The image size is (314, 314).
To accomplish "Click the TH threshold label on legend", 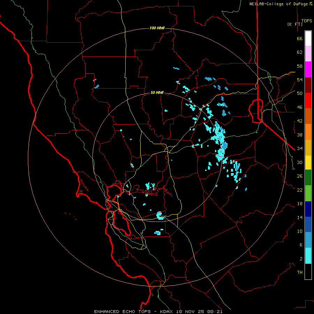I will click(300, 272).
